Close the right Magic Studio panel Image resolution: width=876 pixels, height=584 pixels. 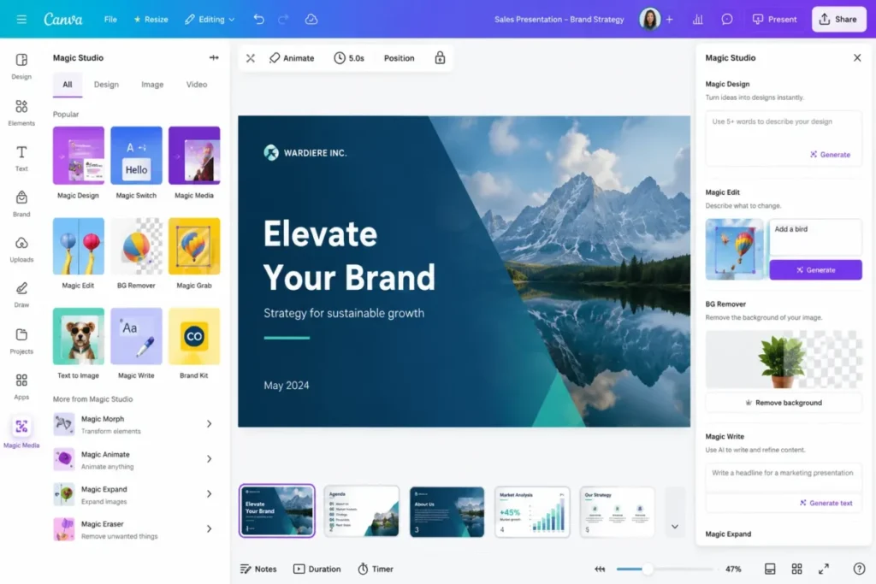(x=857, y=57)
